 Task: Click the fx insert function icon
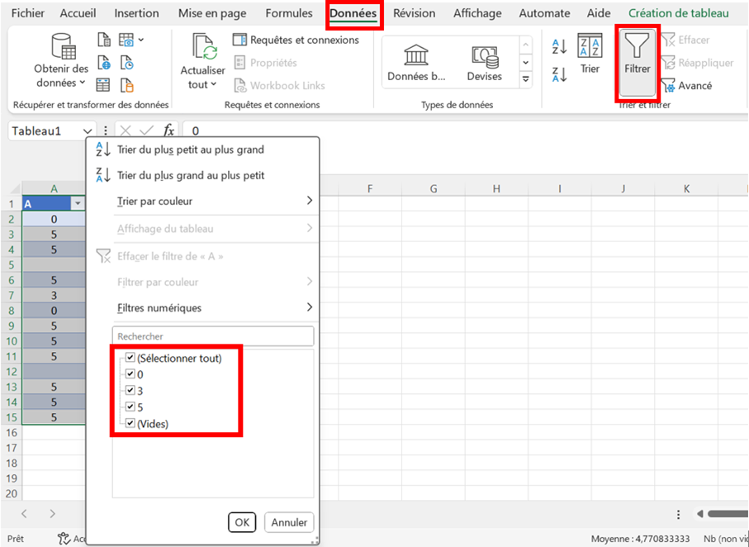[x=168, y=131]
